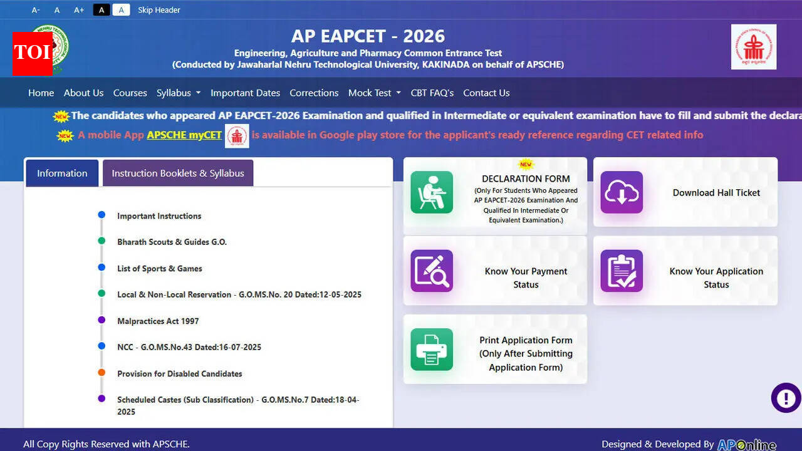Open NCC G.O.MS.No.43 link
802x451 pixels.
189,347
